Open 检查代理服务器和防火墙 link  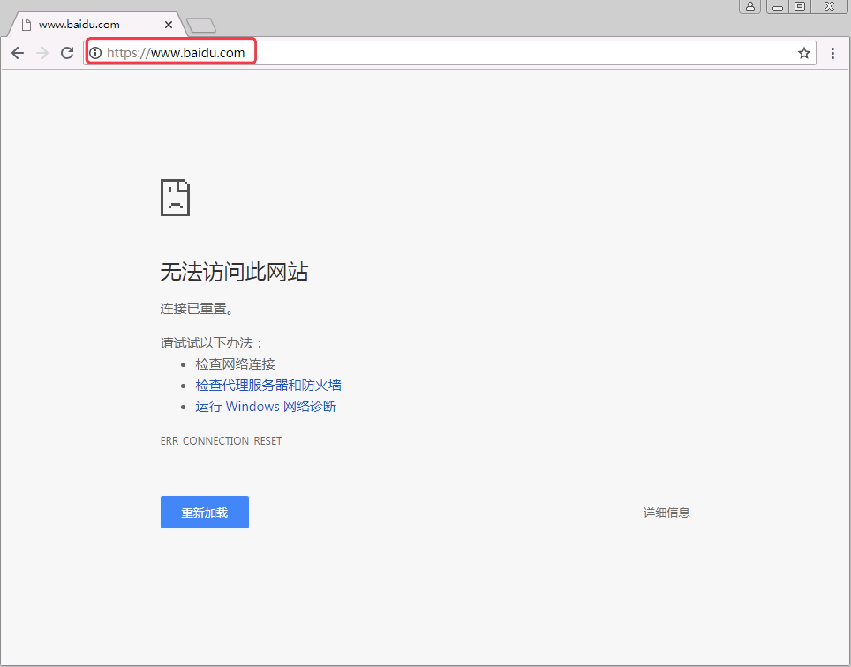[x=268, y=385]
